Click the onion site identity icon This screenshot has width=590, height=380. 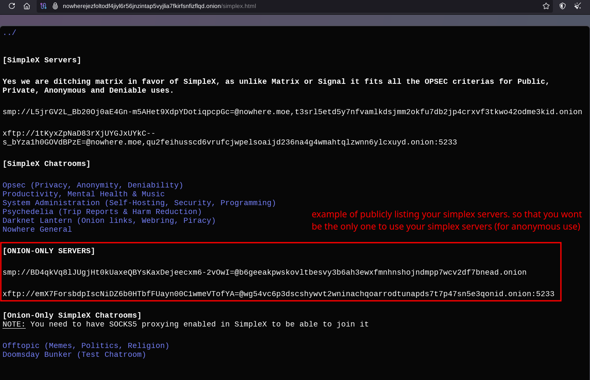(55, 6)
